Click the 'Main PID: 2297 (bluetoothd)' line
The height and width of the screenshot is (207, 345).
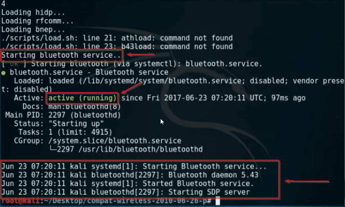pyautogui.click(x=63, y=115)
